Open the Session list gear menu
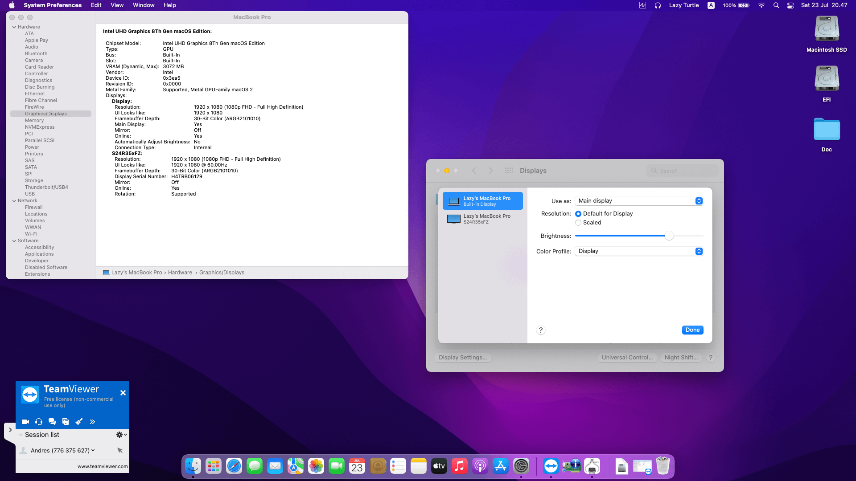The height and width of the screenshot is (481, 856). (121, 435)
